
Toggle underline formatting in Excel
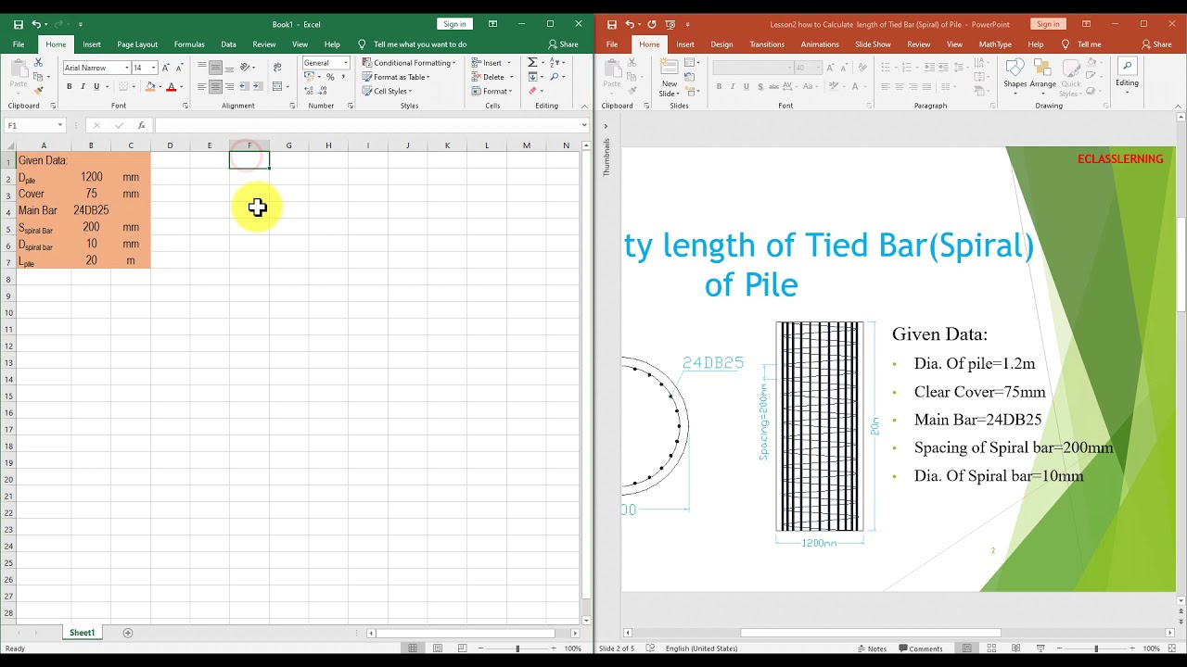pyautogui.click(x=96, y=86)
